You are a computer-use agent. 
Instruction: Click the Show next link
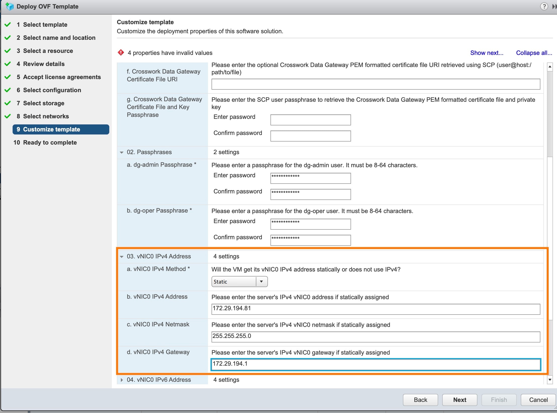[486, 53]
